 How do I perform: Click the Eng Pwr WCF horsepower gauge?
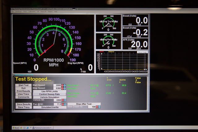[x=109, y=41]
